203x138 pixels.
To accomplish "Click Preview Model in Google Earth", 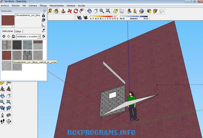I will click(141, 11).
